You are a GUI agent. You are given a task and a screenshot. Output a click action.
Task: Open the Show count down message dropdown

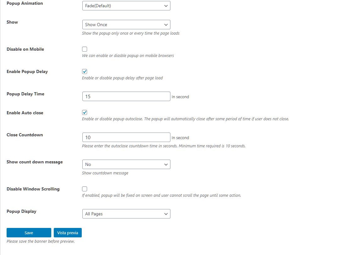tap(126, 164)
